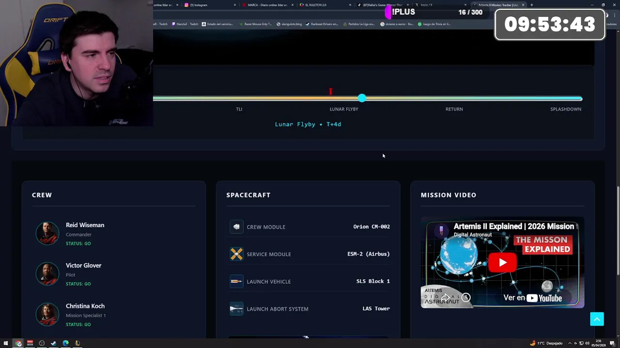Open League of Legends taskbar icon
This screenshot has width=620, height=348.
tap(77, 343)
